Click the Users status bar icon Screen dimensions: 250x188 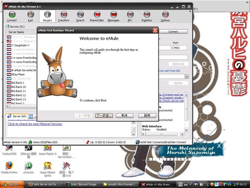[30, 142]
